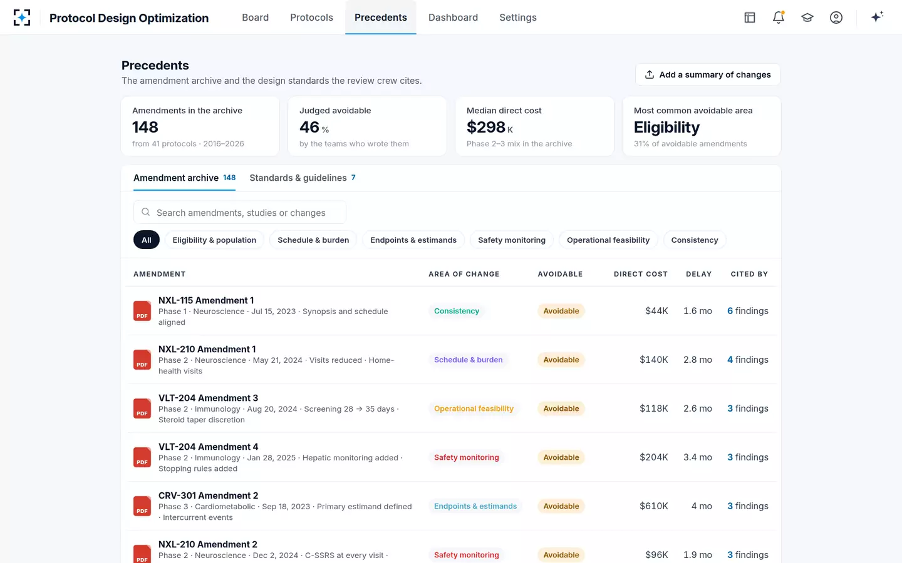The width and height of the screenshot is (902, 563).
Task: Click Add a summary of changes
Action: (x=708, y=74)
